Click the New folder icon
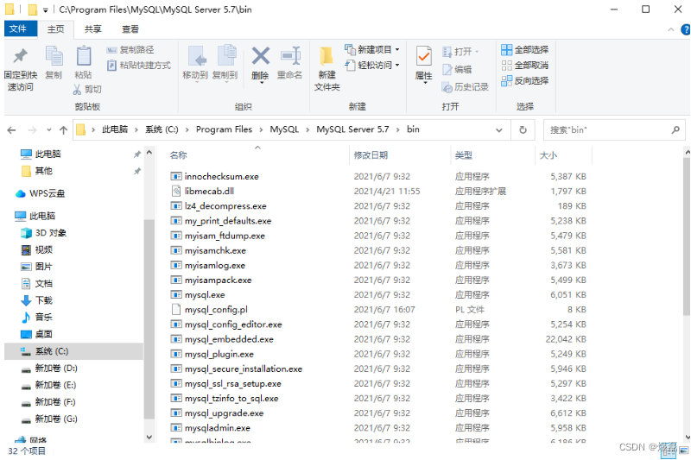The width and height of the screenshot is (691, 460). pos(326,57)
